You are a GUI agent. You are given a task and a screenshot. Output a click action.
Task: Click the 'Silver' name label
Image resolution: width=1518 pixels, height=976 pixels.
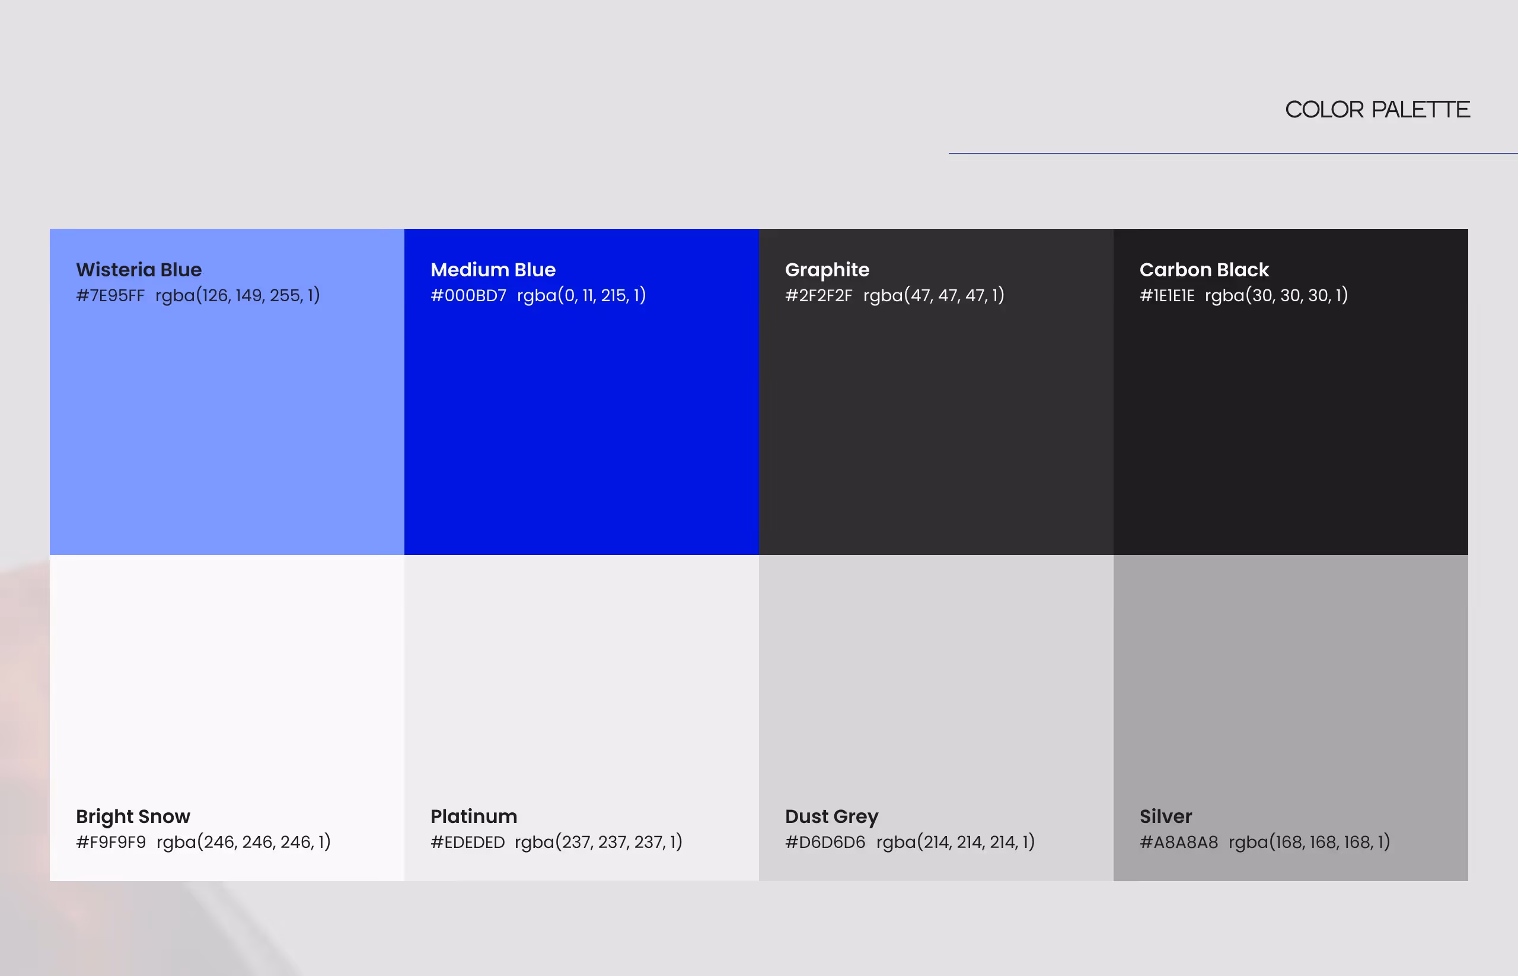point(1166,816)
